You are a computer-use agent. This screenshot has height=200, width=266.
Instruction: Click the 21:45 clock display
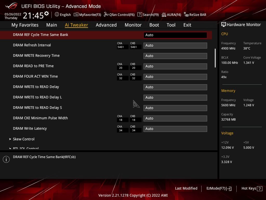pos(33,16)
